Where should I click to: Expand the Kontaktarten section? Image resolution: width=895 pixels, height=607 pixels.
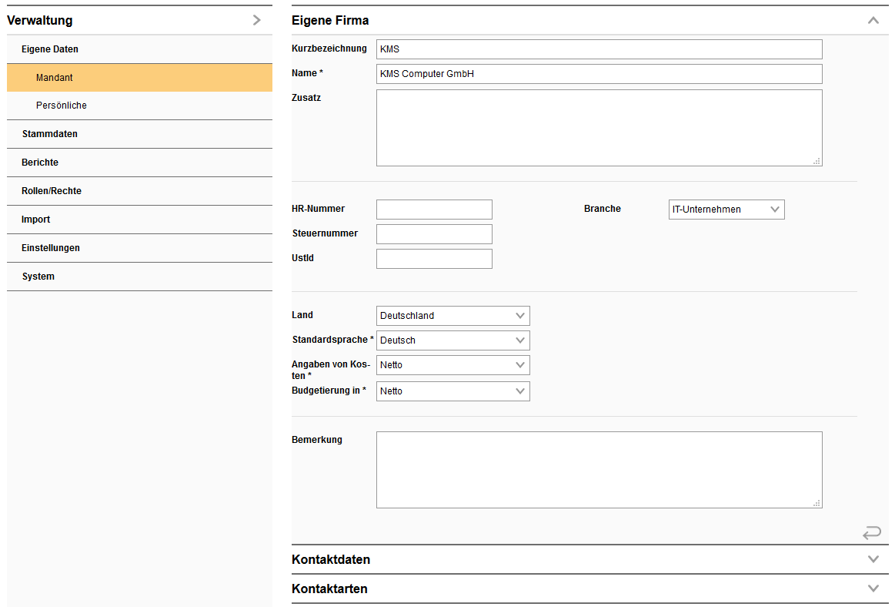pos(873,589)
